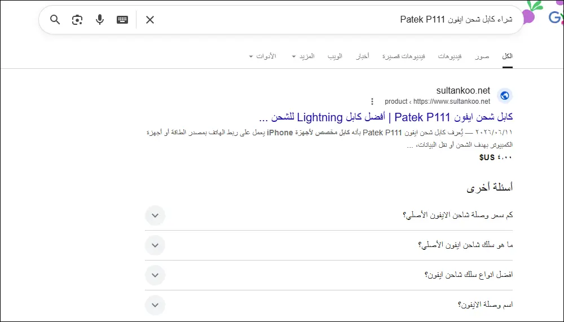This screenshot has height=322, width=564.
Task: Start voice search with microphone icon
Action: pos(100,19)
